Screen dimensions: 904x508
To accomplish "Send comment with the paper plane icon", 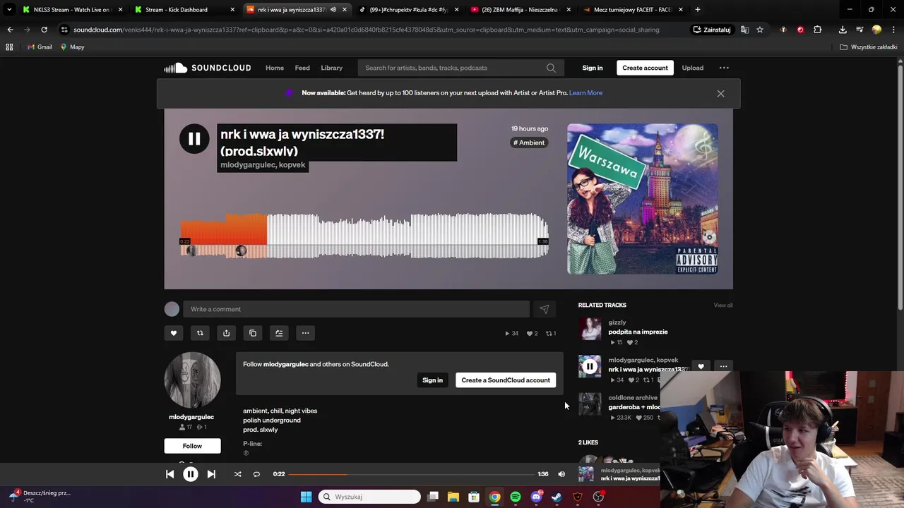I will 544,309.
